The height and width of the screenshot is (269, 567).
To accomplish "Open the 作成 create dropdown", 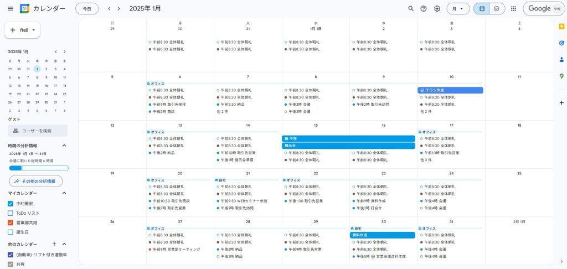I will pos(22,30).
